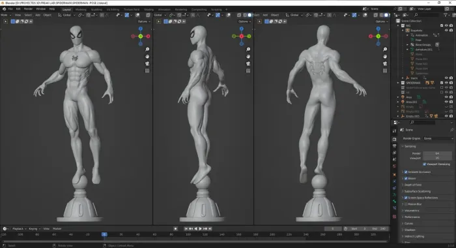
Task: Click the Viewport samples value field
Action: click(437, 158)
